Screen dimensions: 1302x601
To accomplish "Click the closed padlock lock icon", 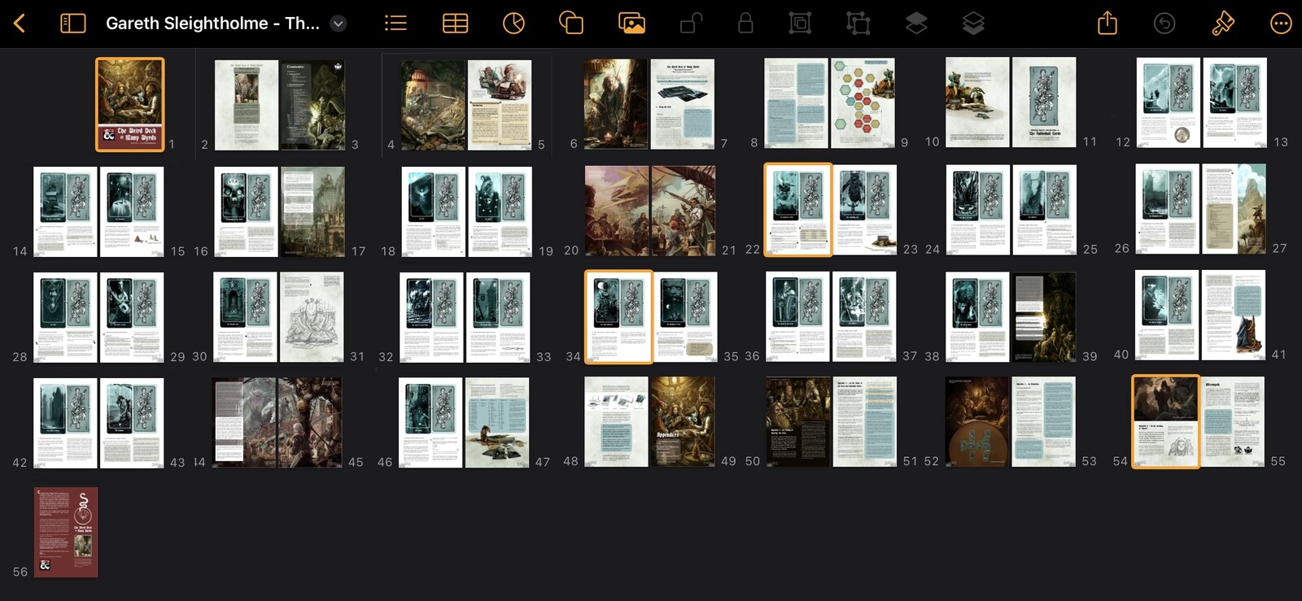I will click(745, 24).
